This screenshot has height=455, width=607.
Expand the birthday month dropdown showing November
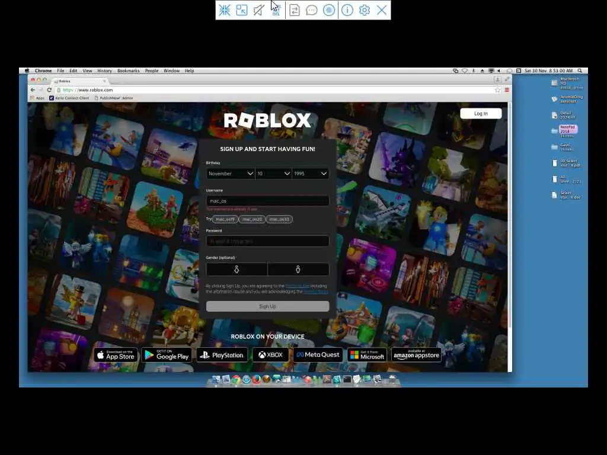pyautogui.click(x=231, y=174)
